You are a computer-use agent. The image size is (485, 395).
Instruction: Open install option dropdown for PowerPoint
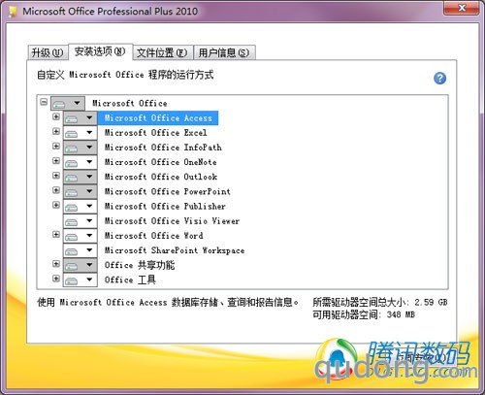tap(81, 191)
